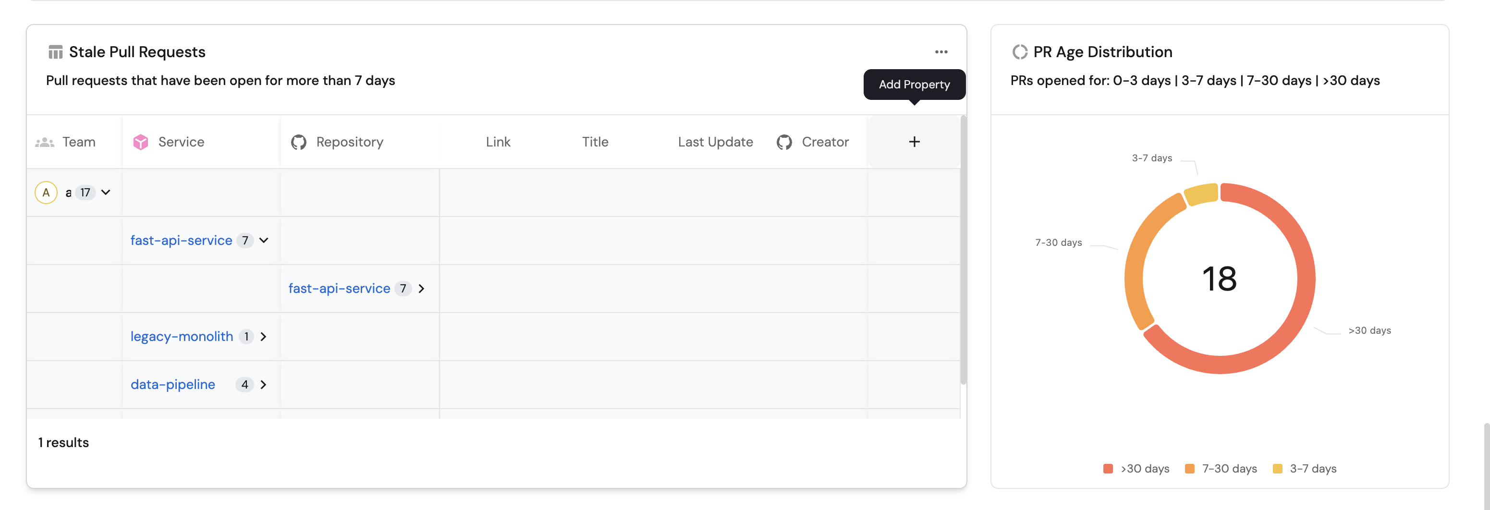This screenshot has height=510, width=1490.
Task: Toggle the 3-7 days legend entry
Action: tap(1305, 468)
